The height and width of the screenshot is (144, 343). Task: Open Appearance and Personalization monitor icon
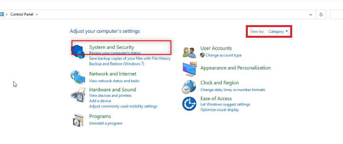(x=190, y=69)
